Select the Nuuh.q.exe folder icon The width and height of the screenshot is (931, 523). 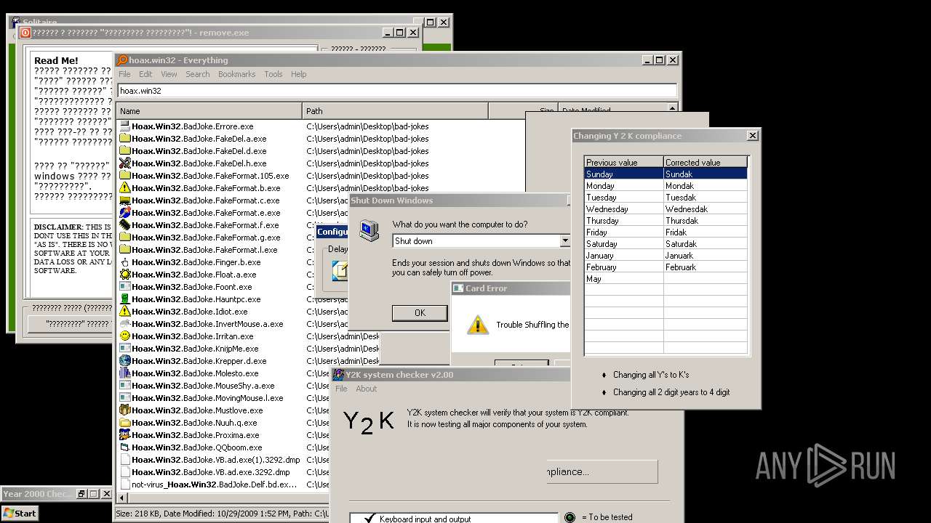125,423
